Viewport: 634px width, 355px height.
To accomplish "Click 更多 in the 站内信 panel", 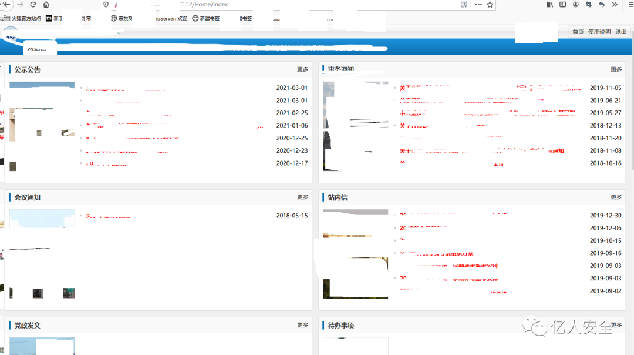I will (x=616, y=197).
